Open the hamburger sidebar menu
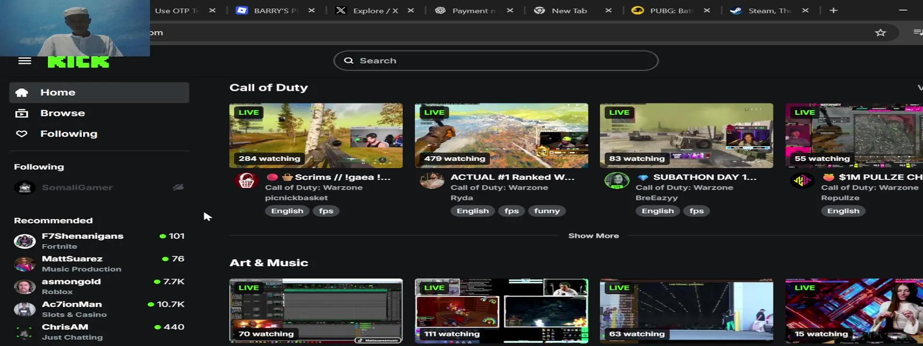 25,61
